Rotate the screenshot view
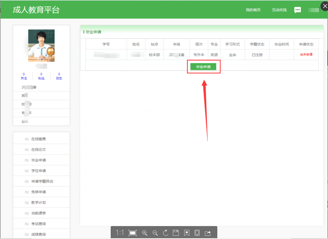This screenshot has height=239, width=328. 165,233
